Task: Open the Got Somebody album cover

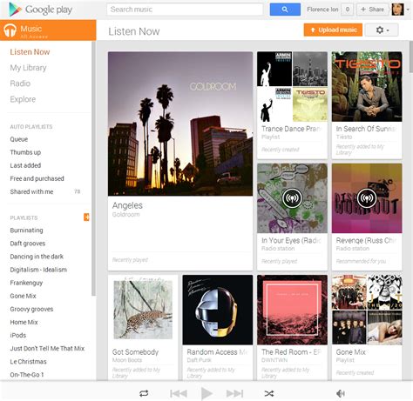Action: coord(143,310)
